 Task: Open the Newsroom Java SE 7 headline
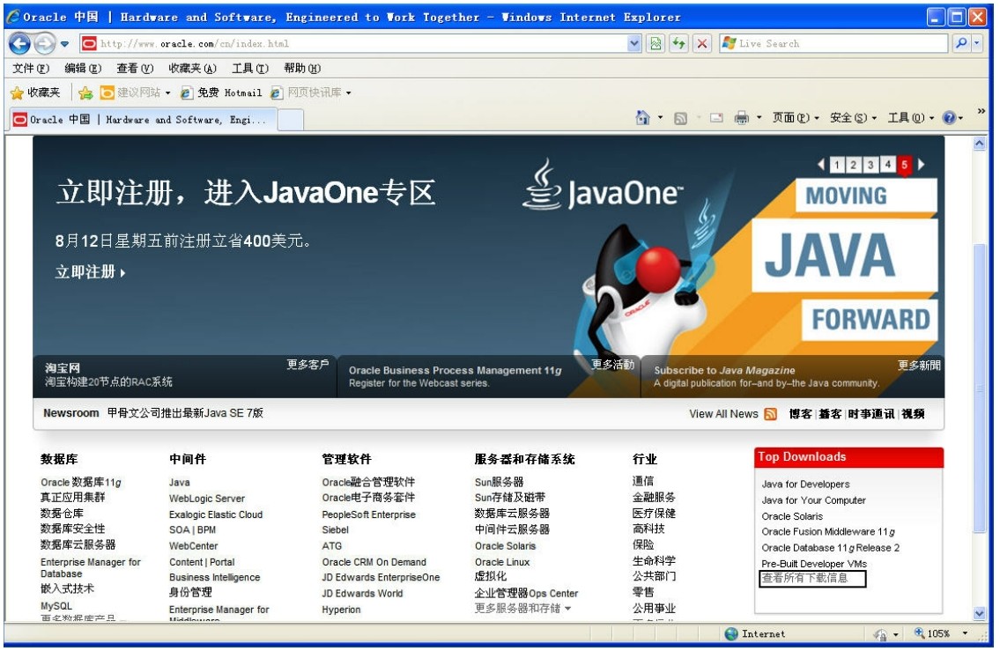point(185,413)
